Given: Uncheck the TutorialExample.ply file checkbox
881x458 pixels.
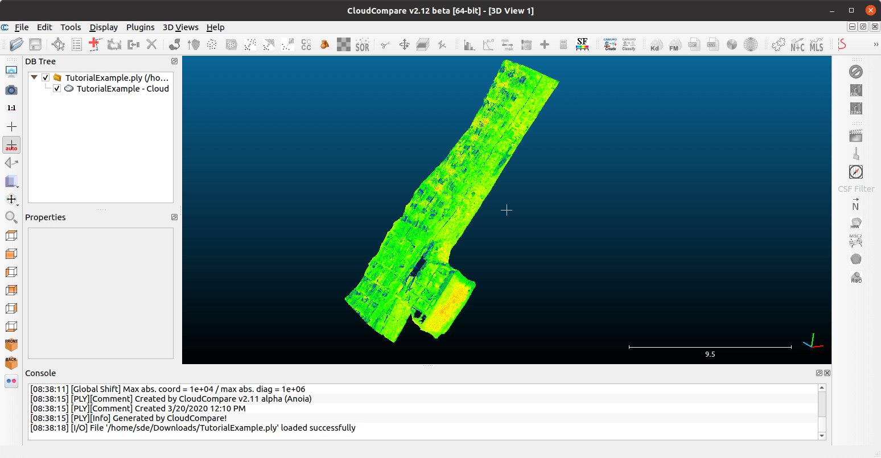Looking at the screenshot, I should (46, 78).
